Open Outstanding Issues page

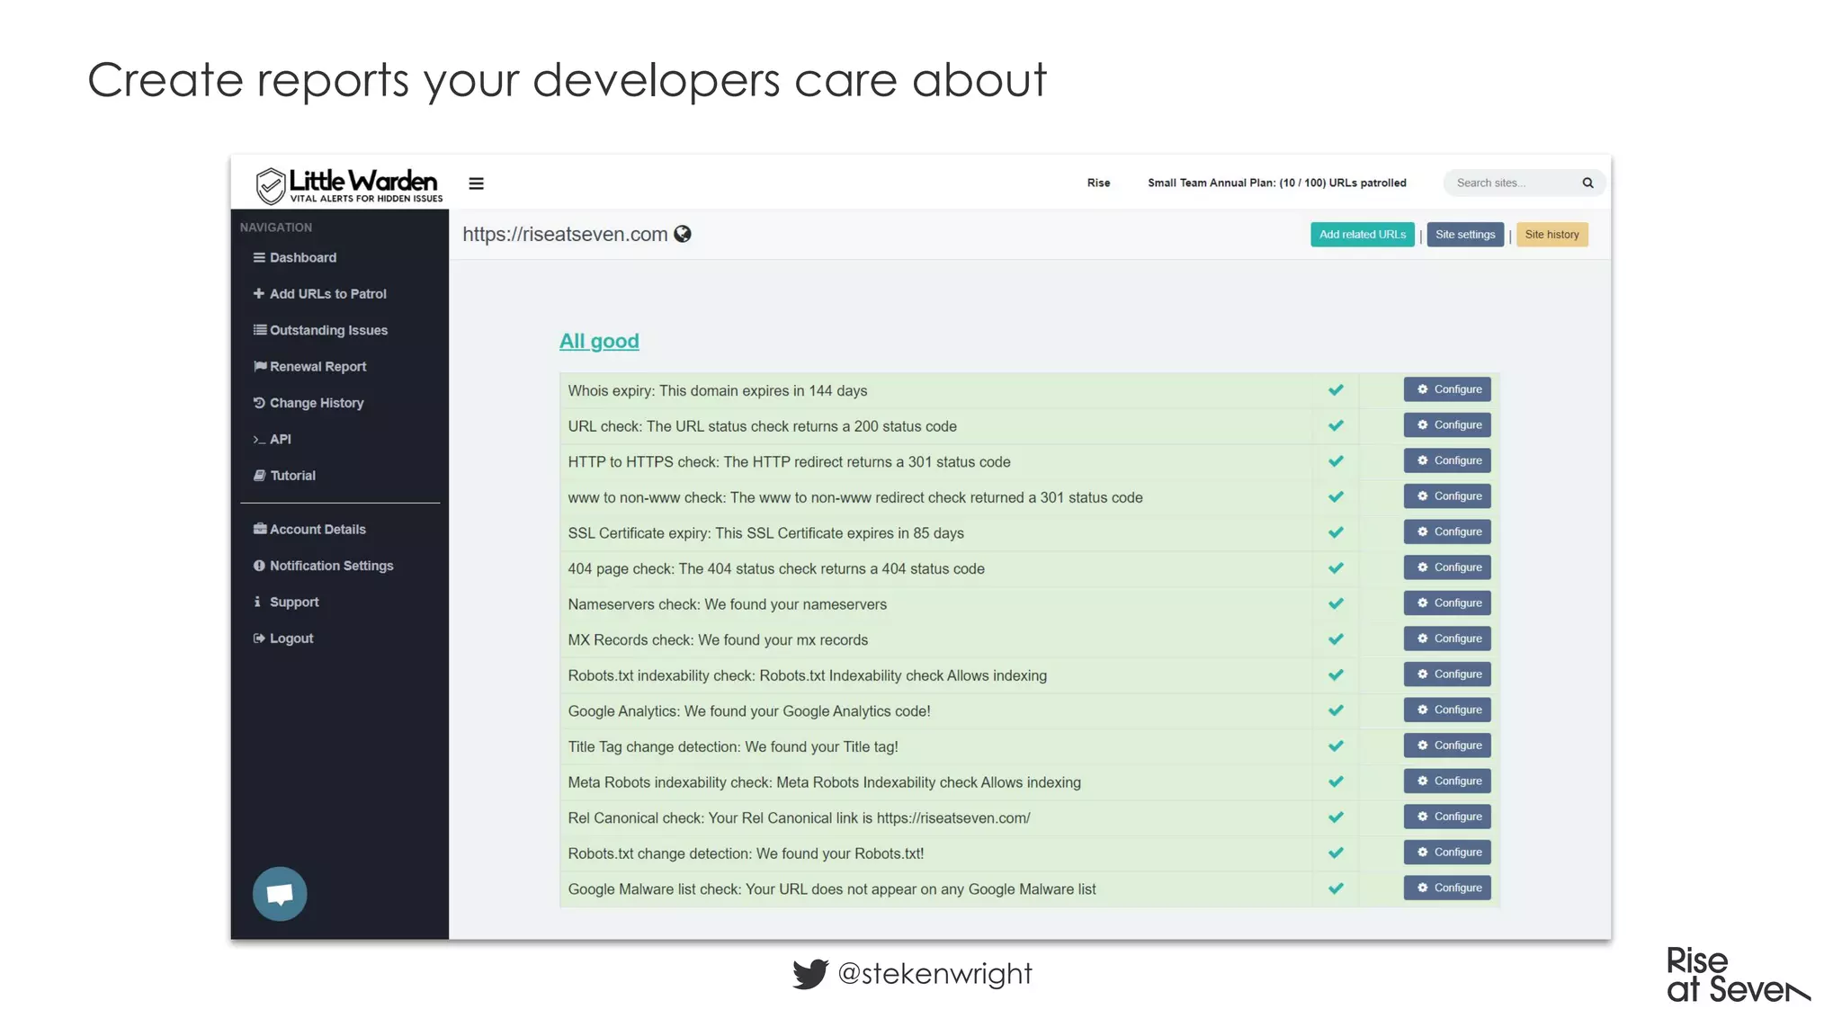pyautogui.click(x=320, y=330)
